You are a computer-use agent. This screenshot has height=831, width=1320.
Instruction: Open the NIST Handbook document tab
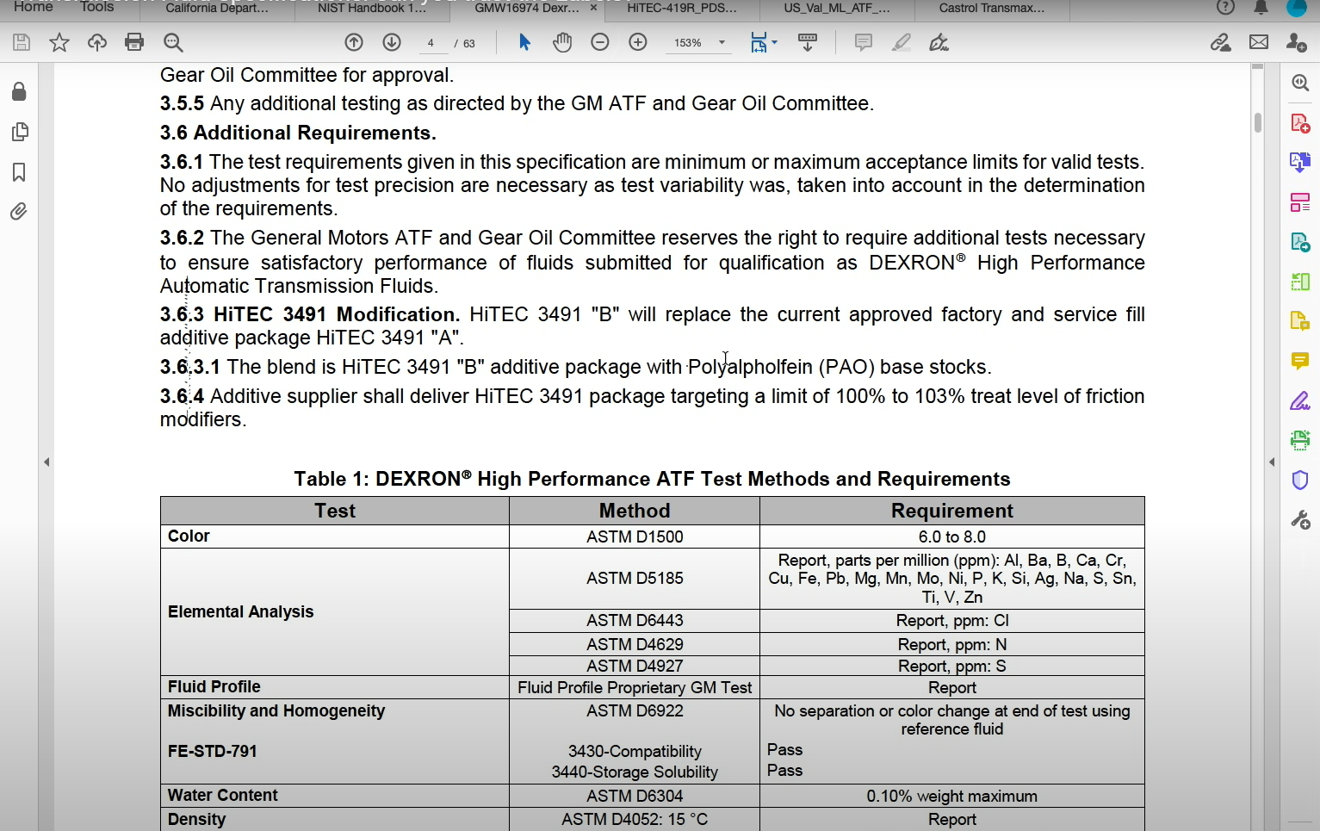point(372,9)
